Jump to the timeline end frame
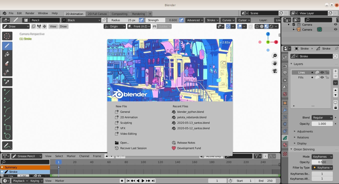This screenshot has width=339, height=184. pyautogui.click(x=153, y=181)
